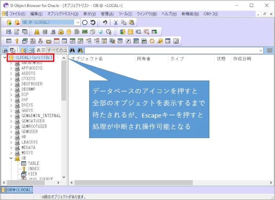Screen dimensions: 275x200
Task: Toggle the database object view button
Action: (23, 51)
